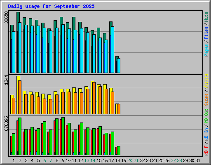Image resolution: width=211 pixels, height=165 pixels.
Task: Click the orange sites bar for day 14
Action: coord(94,98)
